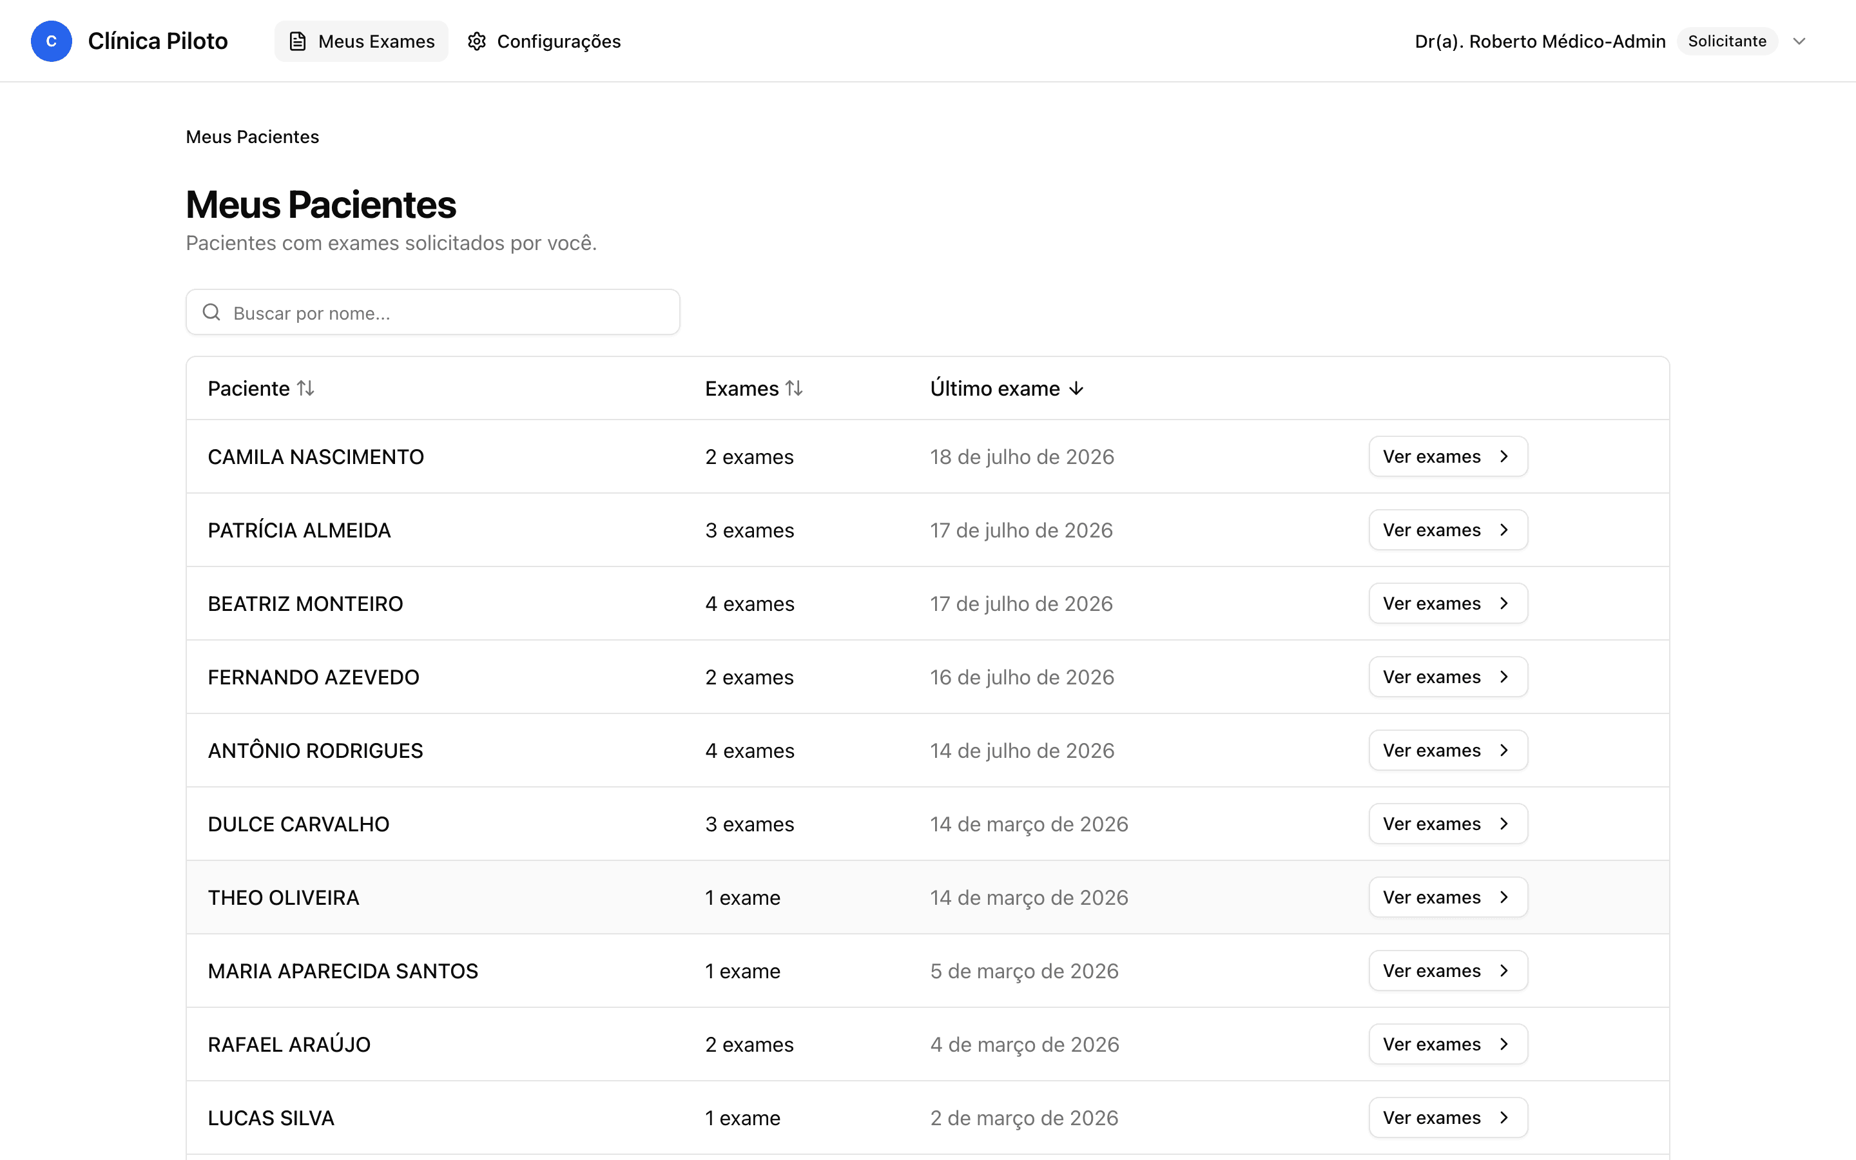Click date 14 de julho de 2026
This screenshot has height=1160, width=1856.
click(1021, 750)
